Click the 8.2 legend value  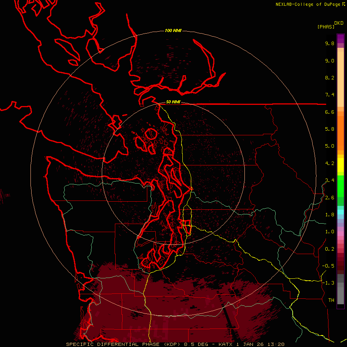[x=330, y=77]
